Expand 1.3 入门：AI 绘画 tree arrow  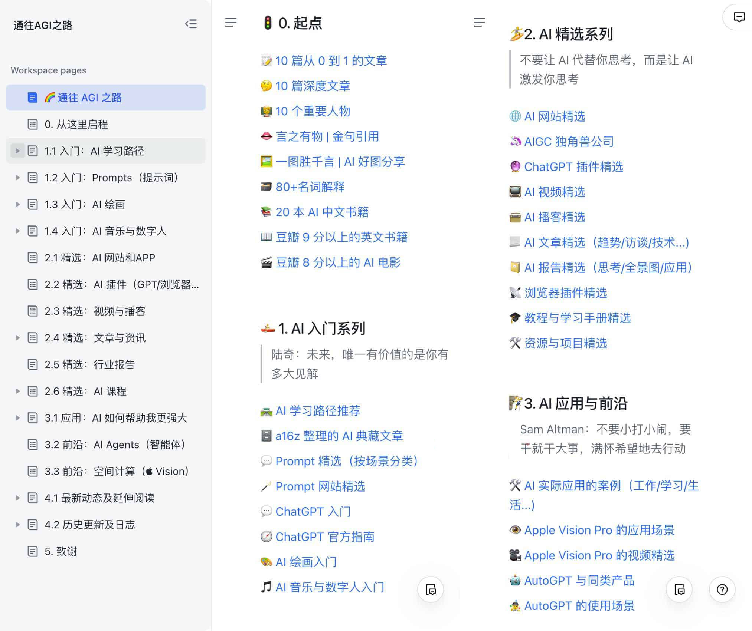[x=17, y=204]
